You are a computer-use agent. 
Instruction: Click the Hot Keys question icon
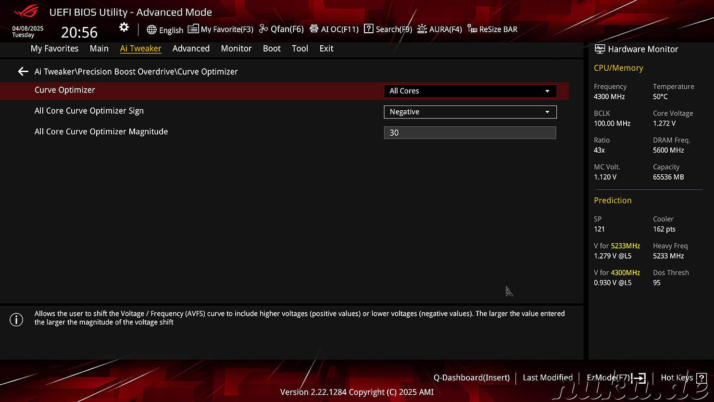coord(701,378)
